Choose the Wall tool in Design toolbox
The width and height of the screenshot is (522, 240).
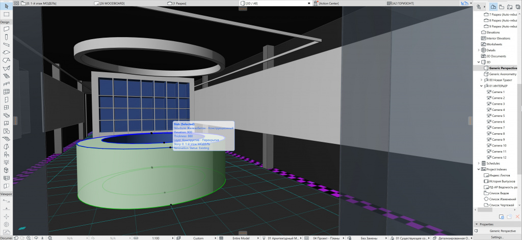coord(6,29)
